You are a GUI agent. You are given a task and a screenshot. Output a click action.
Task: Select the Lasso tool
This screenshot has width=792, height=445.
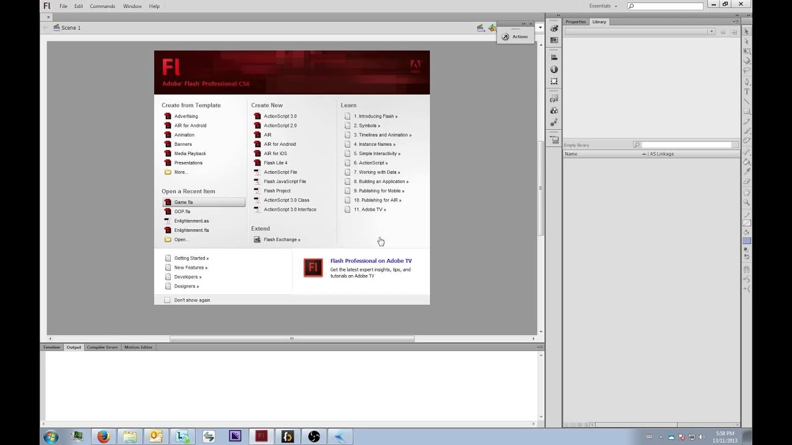747,70
